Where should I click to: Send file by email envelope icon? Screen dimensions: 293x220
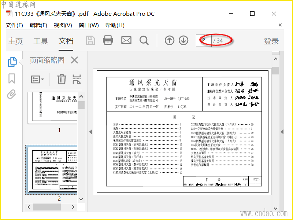[126, 40]
